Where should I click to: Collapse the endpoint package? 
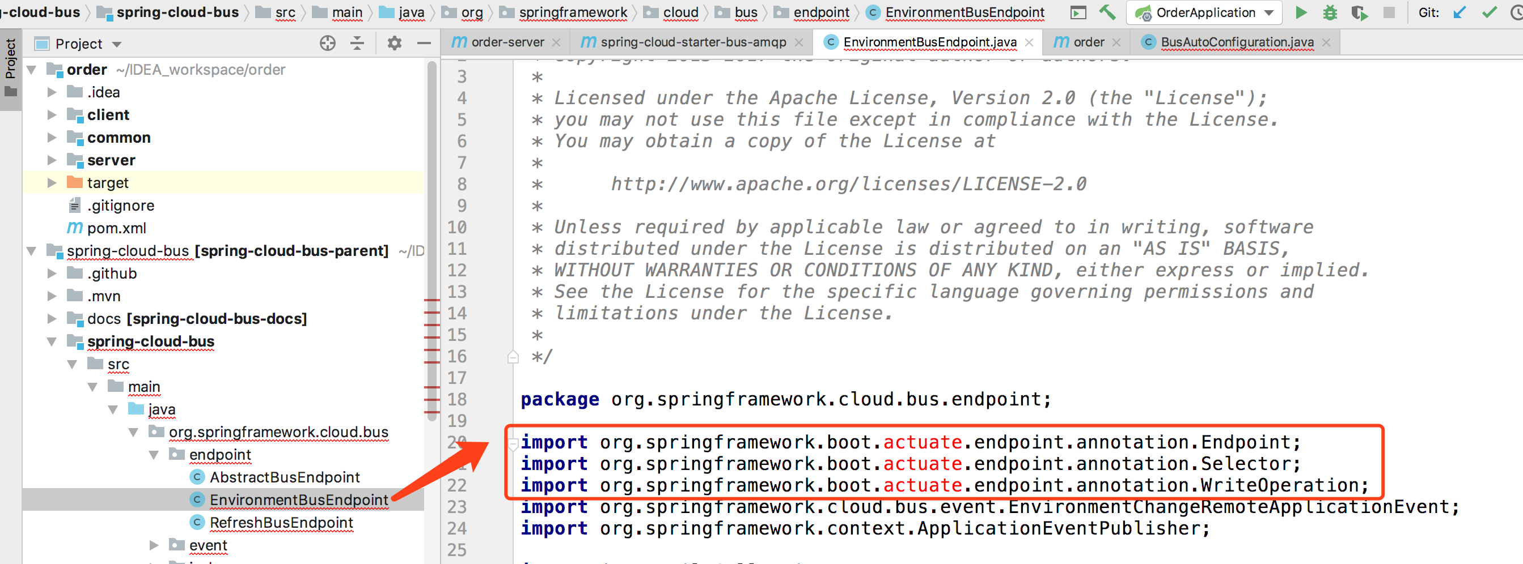pyautogui.click(x=154, y=455)
